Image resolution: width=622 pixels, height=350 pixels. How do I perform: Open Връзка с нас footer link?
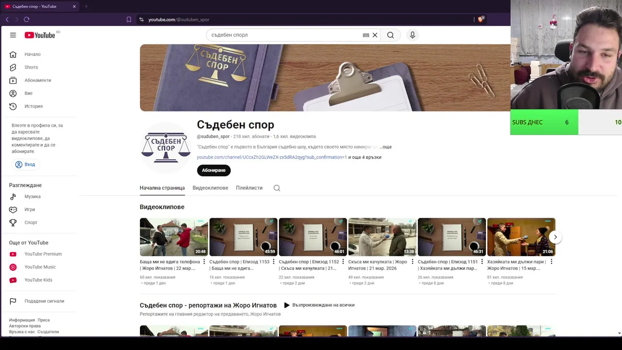pos(22,332)
